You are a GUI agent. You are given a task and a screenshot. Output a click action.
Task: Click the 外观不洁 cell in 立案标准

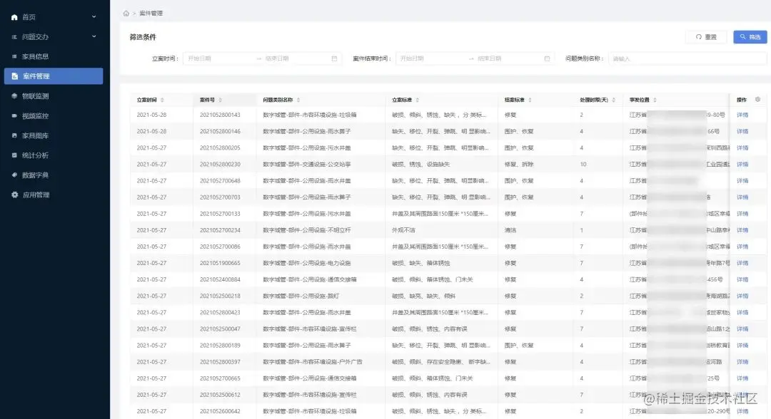[403, 230]
